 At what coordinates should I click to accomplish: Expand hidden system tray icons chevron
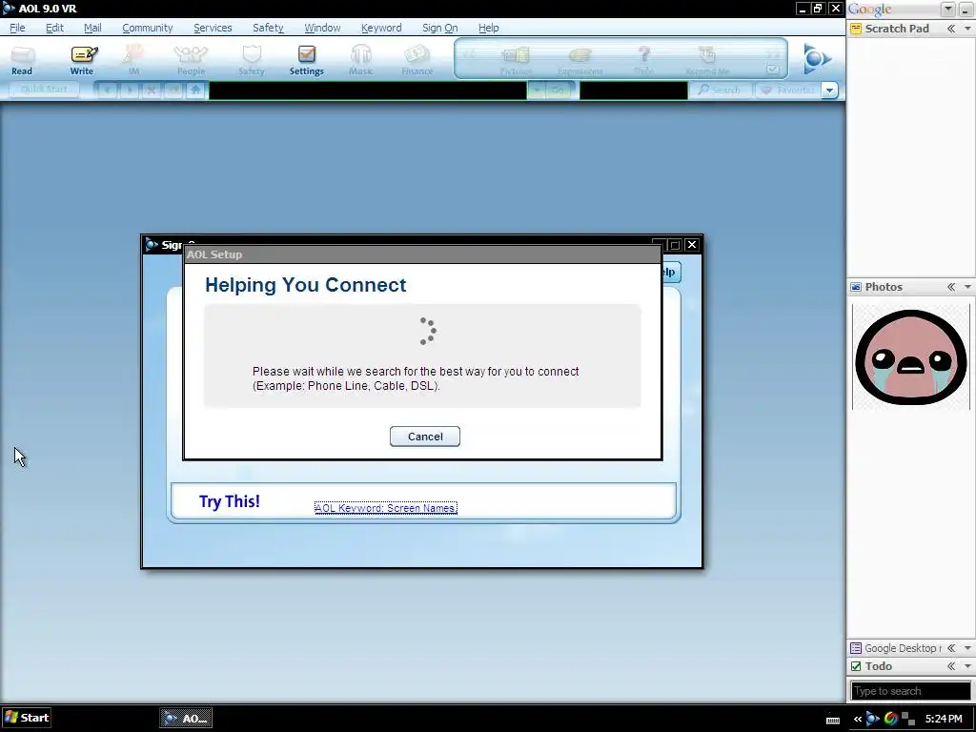[858, 719]
